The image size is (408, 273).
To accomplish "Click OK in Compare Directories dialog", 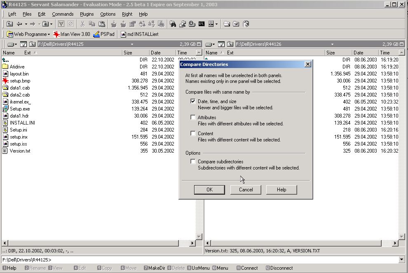I will click(x=209, y=190).
